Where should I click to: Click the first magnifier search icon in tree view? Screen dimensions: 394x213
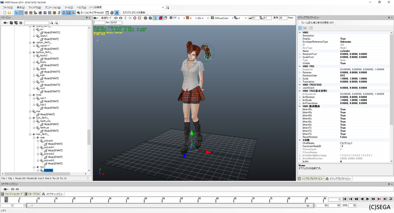52,23
